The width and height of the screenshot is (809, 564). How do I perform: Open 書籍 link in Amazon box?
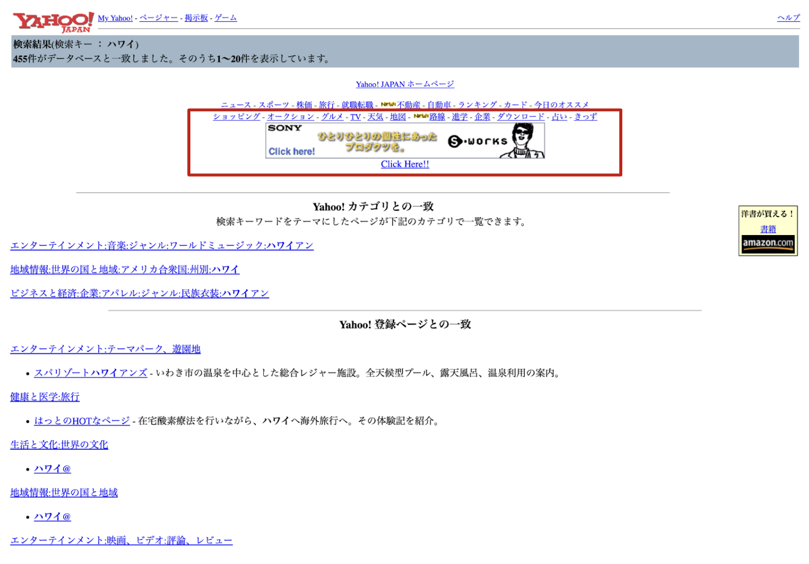pyautogui.click(x=768, y=229)
